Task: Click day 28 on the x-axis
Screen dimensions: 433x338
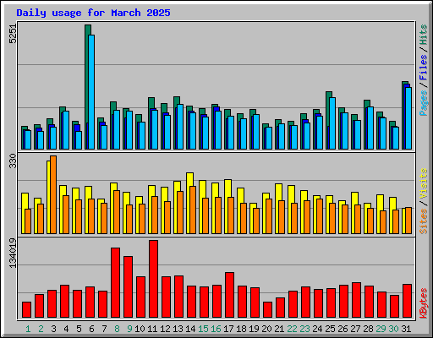Action: pyautogui.click(x=368, y=329)
